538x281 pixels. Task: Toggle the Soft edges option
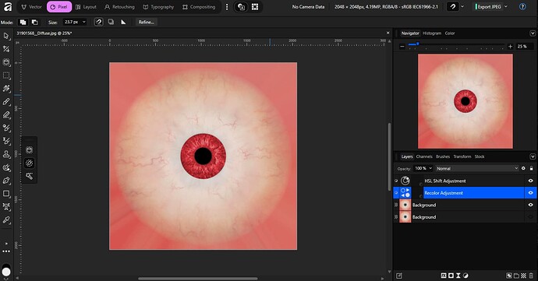pos(123,22)
